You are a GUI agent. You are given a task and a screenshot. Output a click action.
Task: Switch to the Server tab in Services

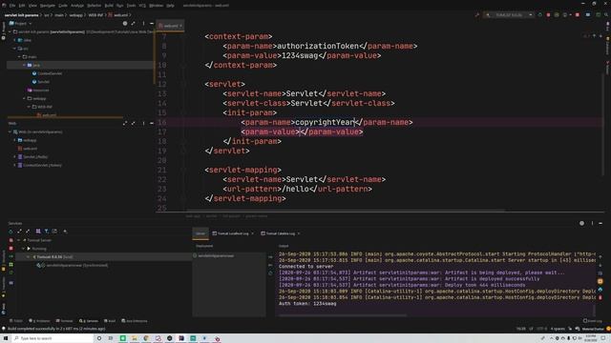click(200, 233)
